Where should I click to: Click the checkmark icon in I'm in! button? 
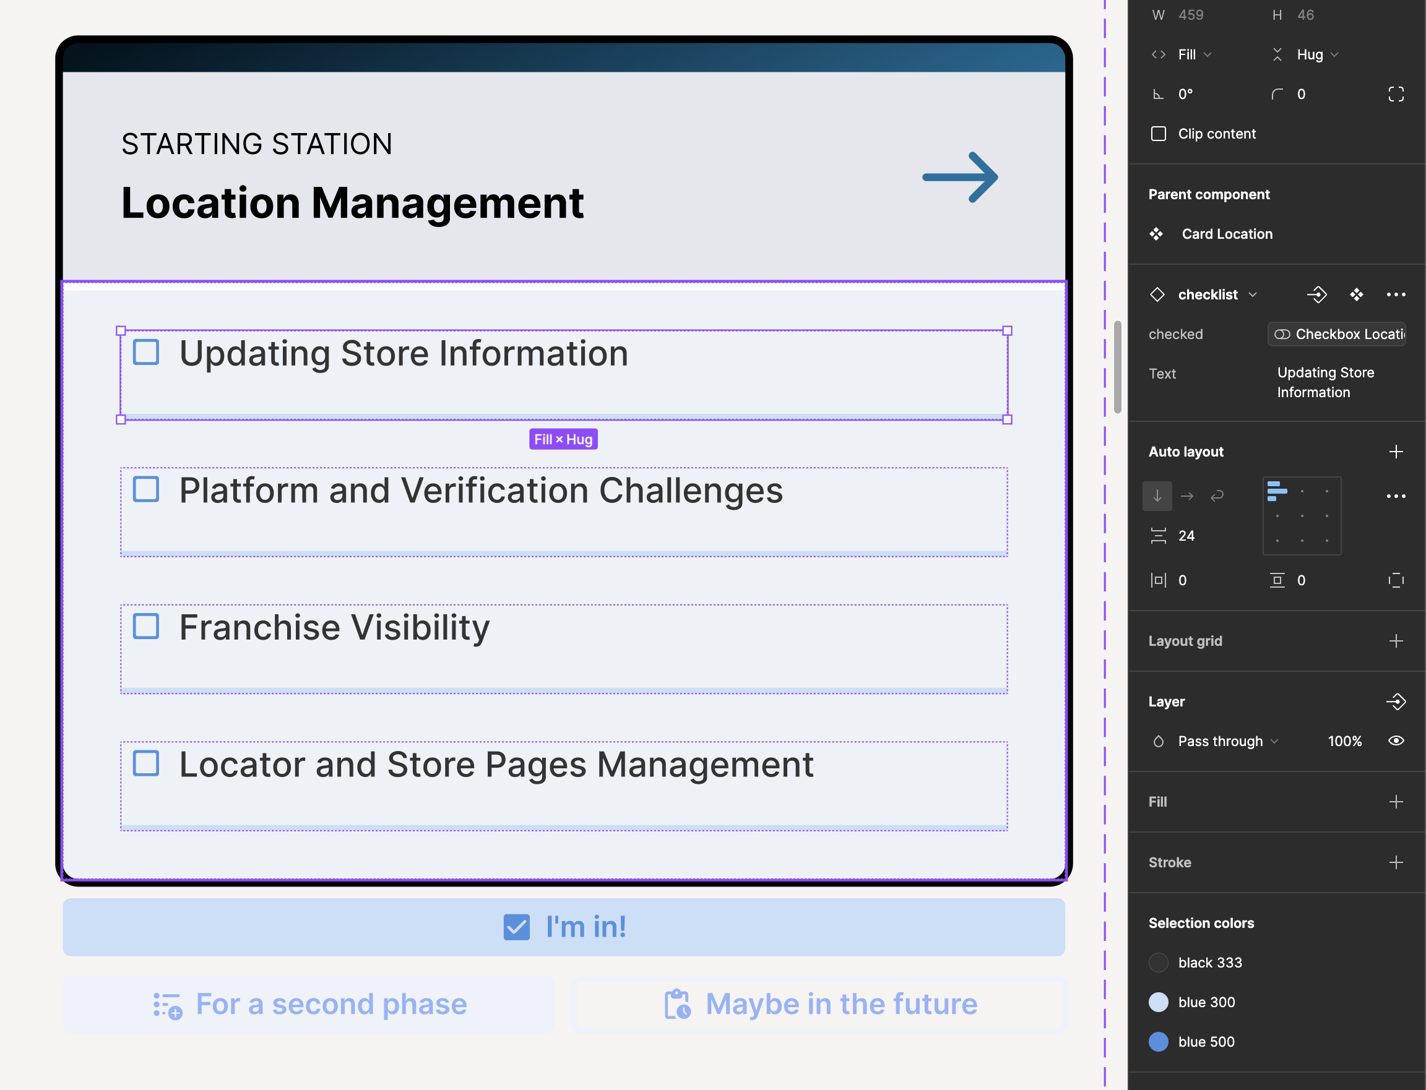(517, 927)
